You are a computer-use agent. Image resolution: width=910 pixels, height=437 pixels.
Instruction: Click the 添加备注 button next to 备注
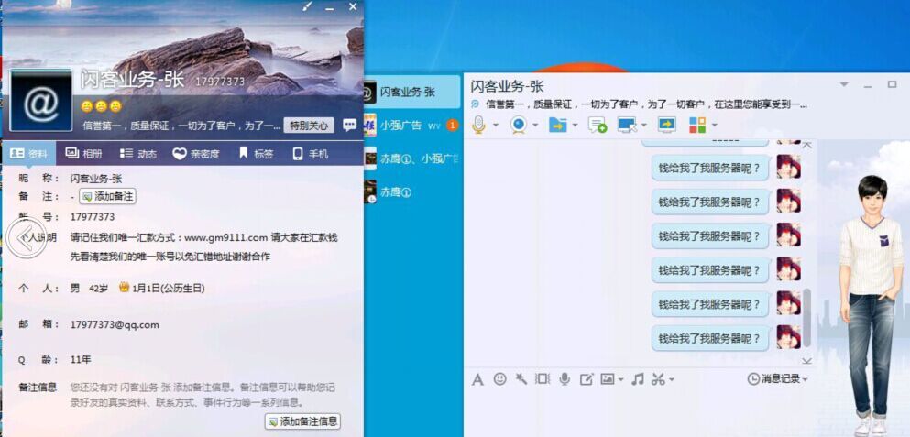pyautogui.click(x=107, y=197)
